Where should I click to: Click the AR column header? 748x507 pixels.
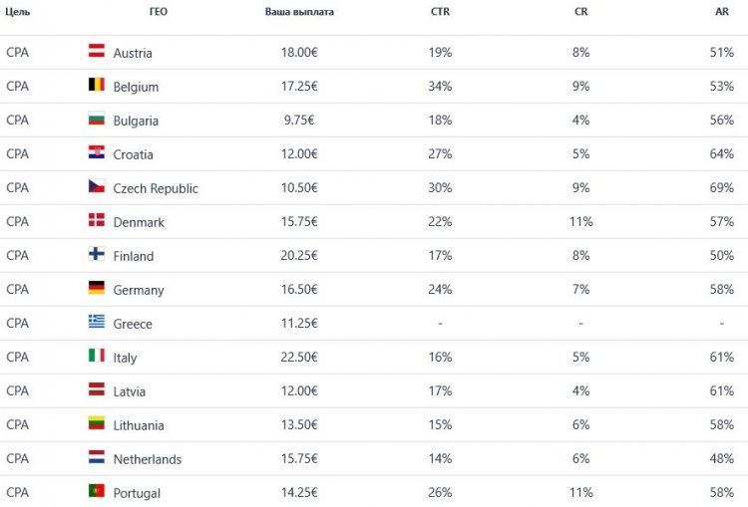point(721,12)
